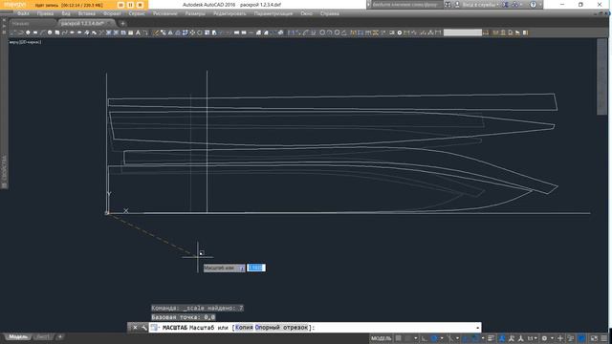Click the sign-in user icon
Image resolution: width=612 pixels, height=344 pixels.
point(457,5)
